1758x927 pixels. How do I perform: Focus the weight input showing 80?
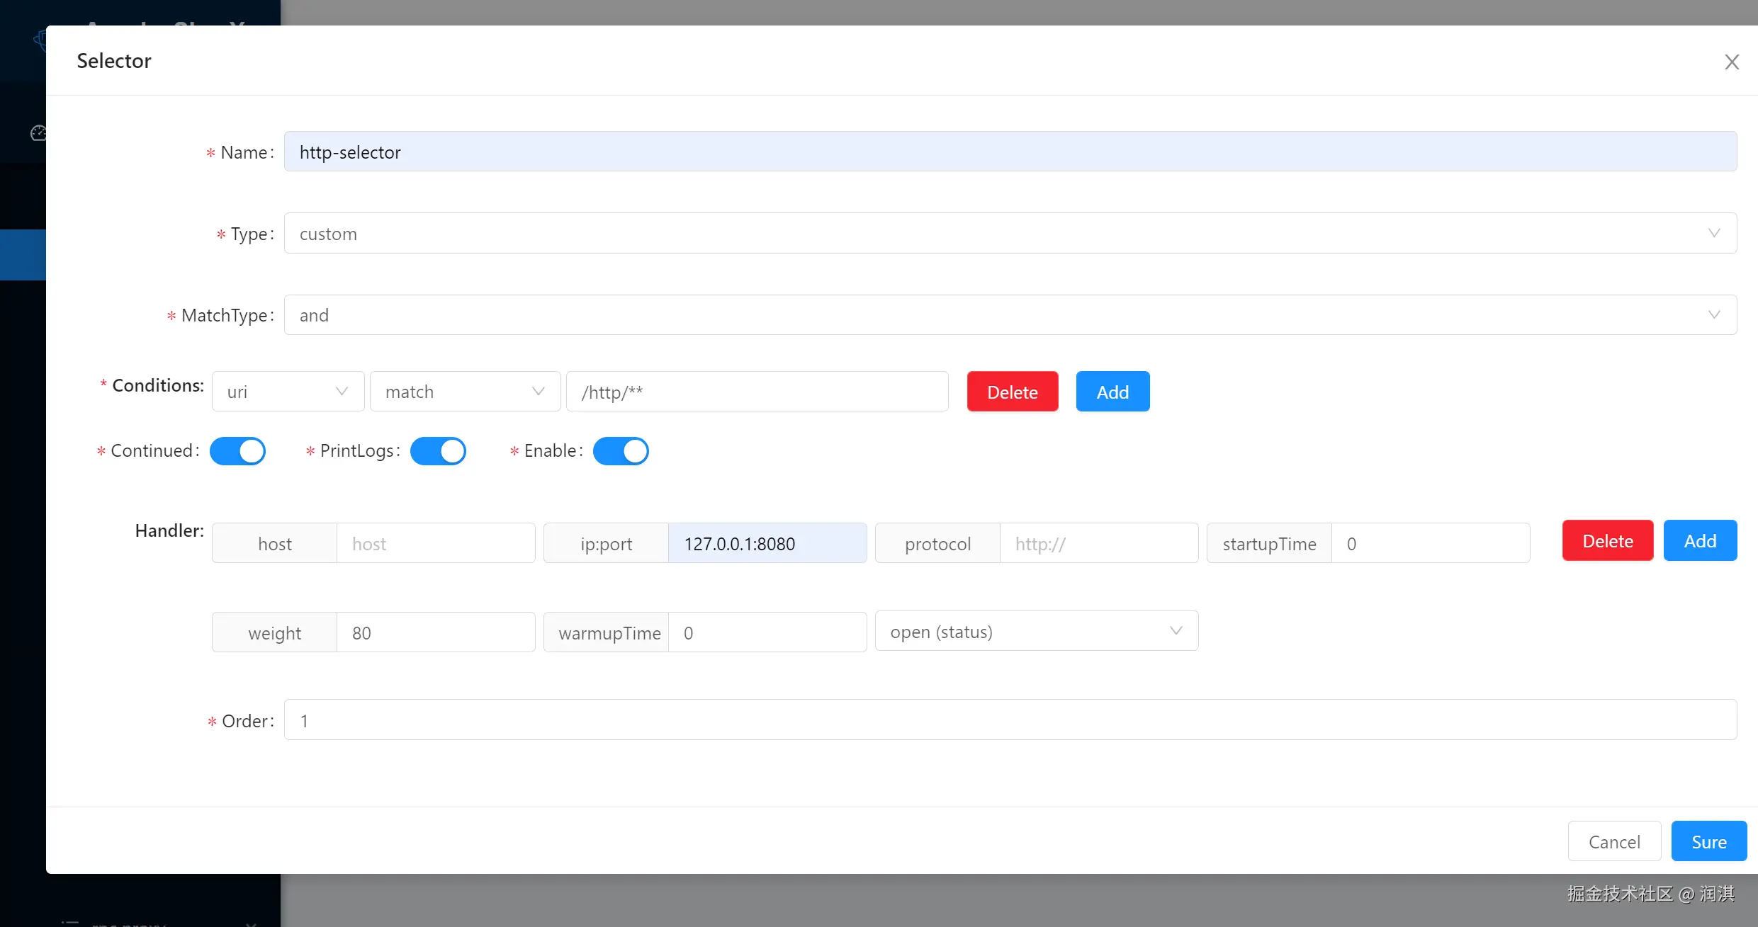pyautogui.click(x=435, y=633)
